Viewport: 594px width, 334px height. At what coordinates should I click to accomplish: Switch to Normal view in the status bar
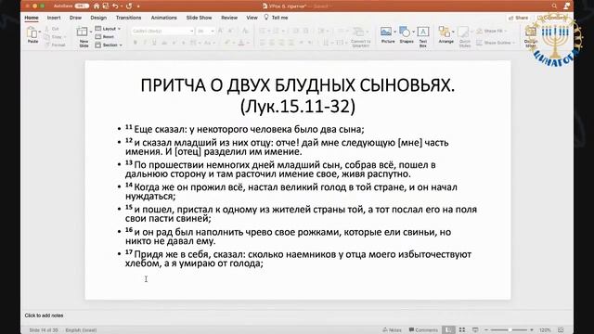coord(448,330)
